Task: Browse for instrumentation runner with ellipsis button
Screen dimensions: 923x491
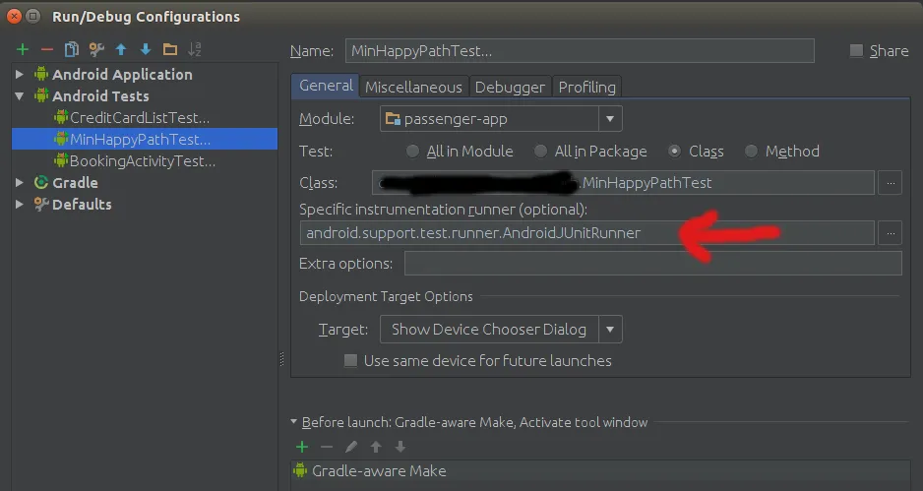Action: (890, 233)
